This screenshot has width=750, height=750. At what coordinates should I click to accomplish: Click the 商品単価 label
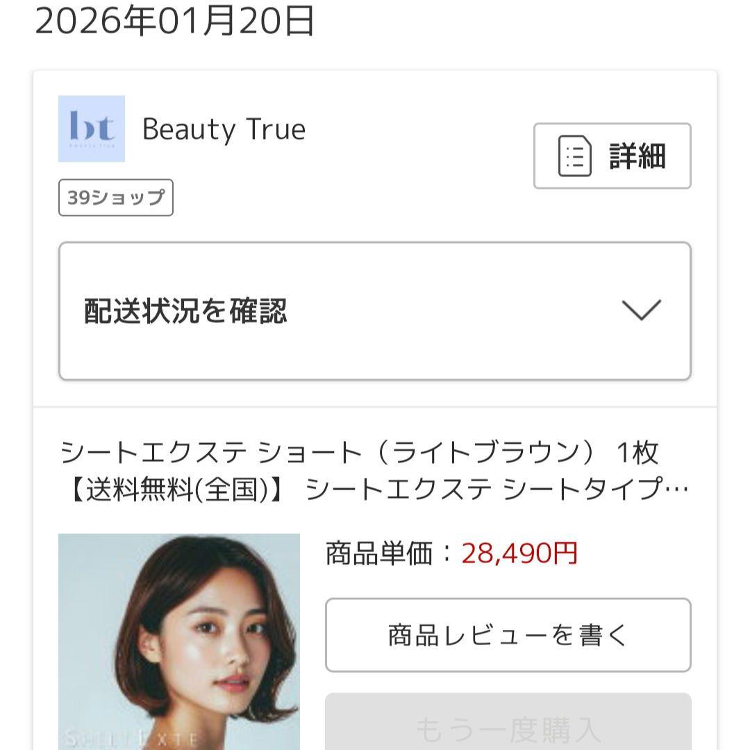pos(379,554)
